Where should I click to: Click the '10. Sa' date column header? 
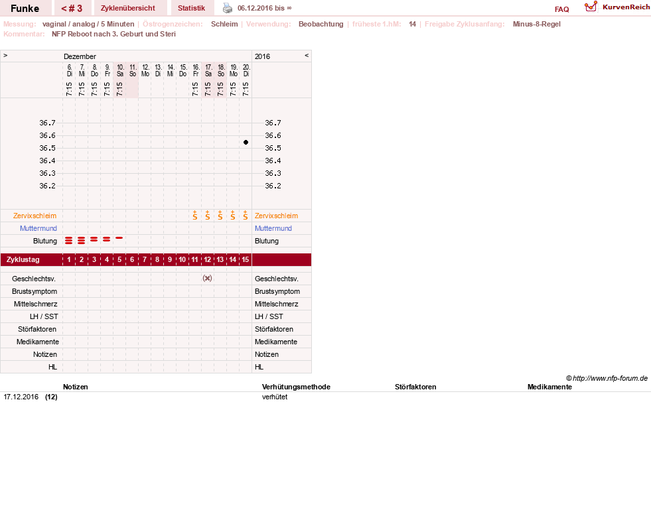point(120,70)
